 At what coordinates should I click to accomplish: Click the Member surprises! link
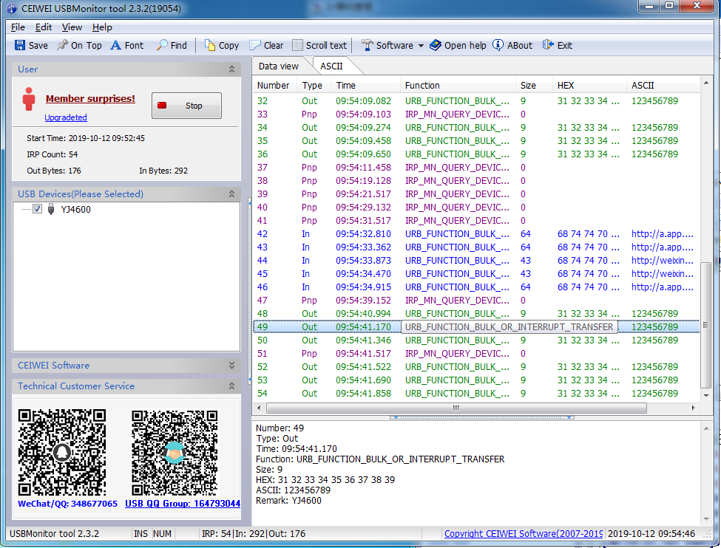[x=90, y=99]
